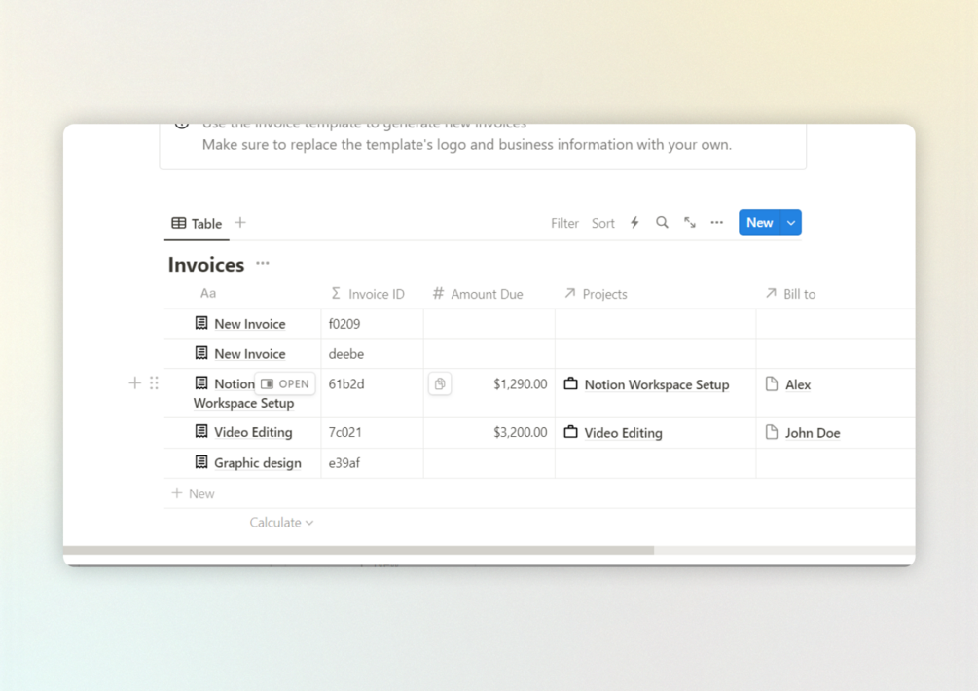Open the Video Editing invoice page
978x691 pixels.
253,432
